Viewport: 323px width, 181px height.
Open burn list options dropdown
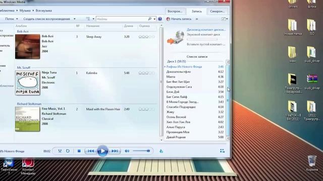[x=224, y=19]
